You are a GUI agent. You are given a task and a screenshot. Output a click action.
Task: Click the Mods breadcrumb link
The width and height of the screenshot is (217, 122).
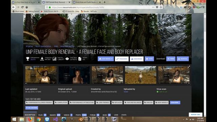click(x=56, y=46)
